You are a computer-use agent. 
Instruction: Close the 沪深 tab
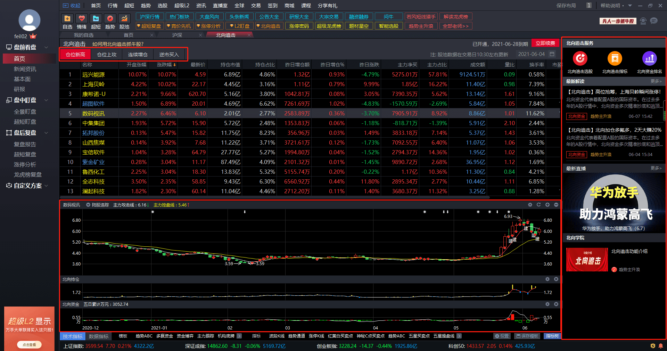pos(200,35)
